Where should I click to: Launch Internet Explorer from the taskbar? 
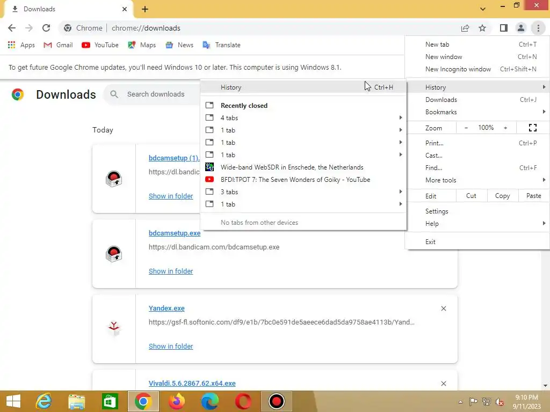(44, 401)
